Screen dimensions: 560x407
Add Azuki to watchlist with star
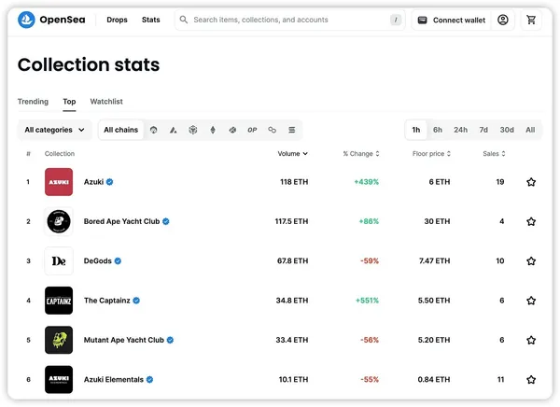pyautogui.click(x=531, y=182)
